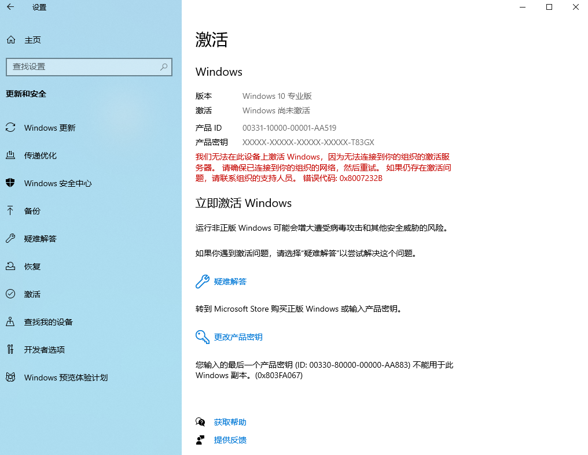Click the 更新和安全 section header
Image resolution: width=588 pixels, height=455 pixels.
pos(26,94)
